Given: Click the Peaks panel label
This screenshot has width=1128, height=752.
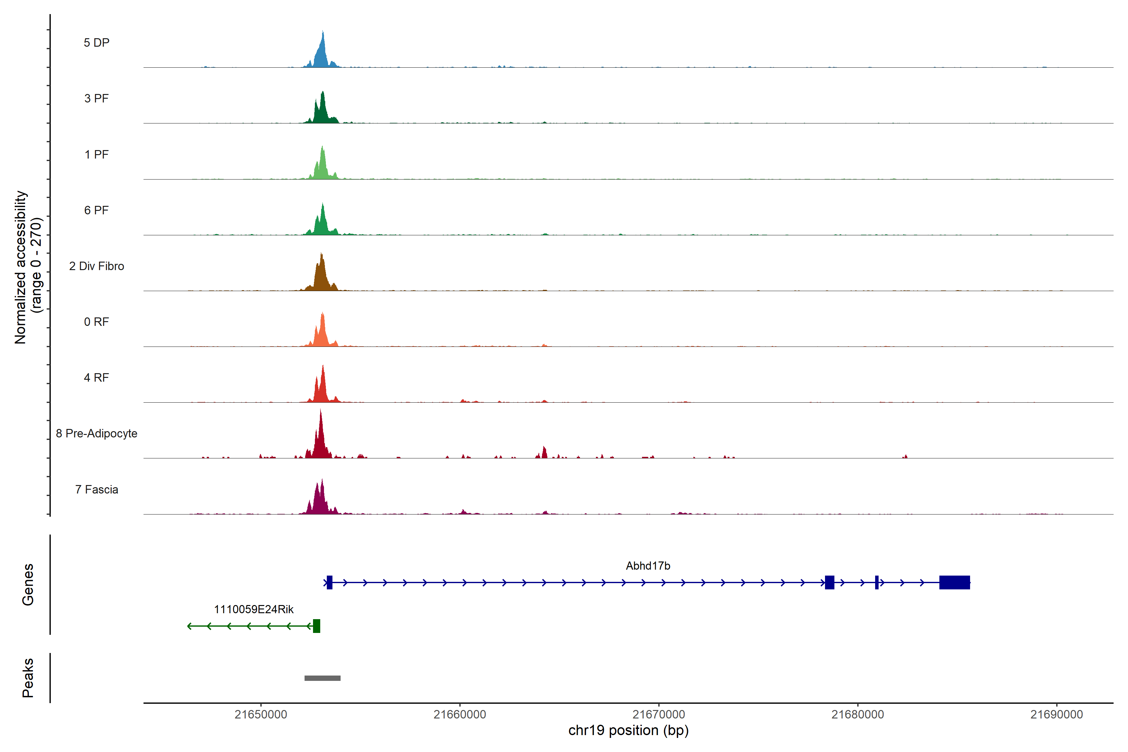Looking at the screenshot, I should point(28,678).
